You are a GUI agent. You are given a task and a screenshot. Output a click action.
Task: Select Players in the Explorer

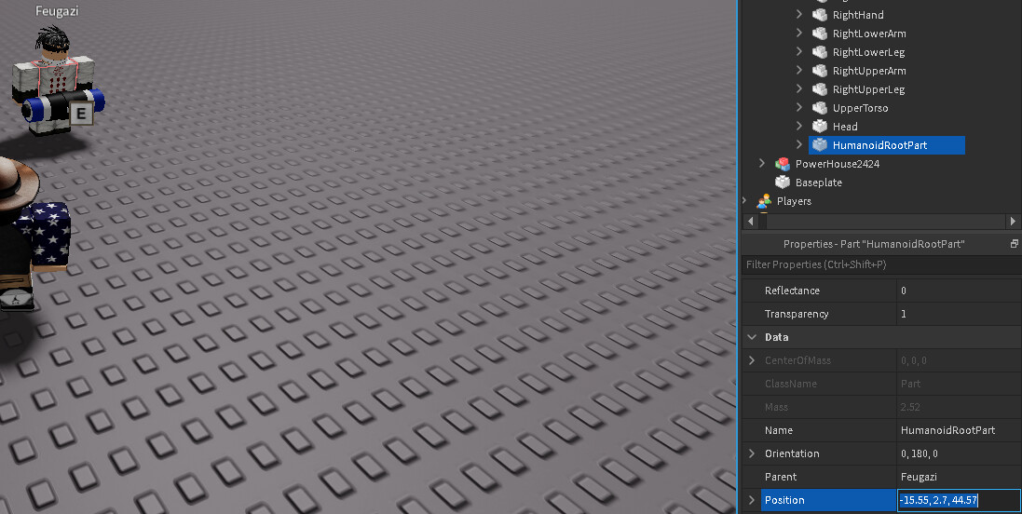[794, 200]
